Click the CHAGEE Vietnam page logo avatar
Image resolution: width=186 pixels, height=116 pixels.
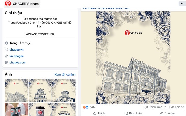pos(8,3)
